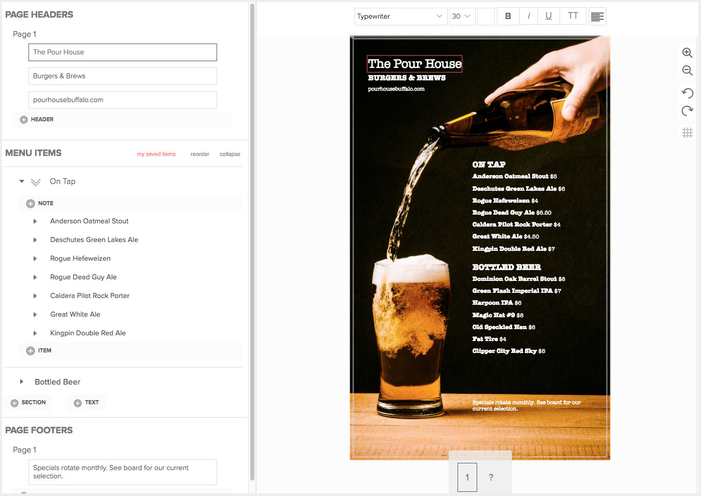
Task: Open text alignment options
Action: click(x=597, y=16)
